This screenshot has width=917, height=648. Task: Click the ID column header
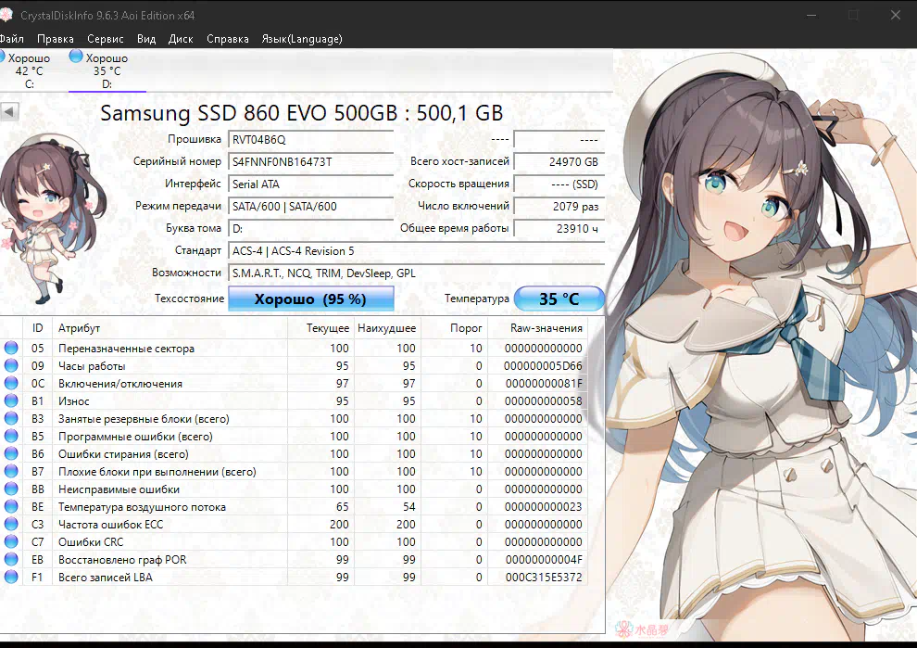click(37, 328)
